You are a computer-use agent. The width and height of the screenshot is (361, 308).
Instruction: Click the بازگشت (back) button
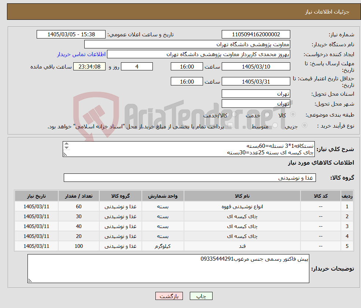(x=169, y=296)
